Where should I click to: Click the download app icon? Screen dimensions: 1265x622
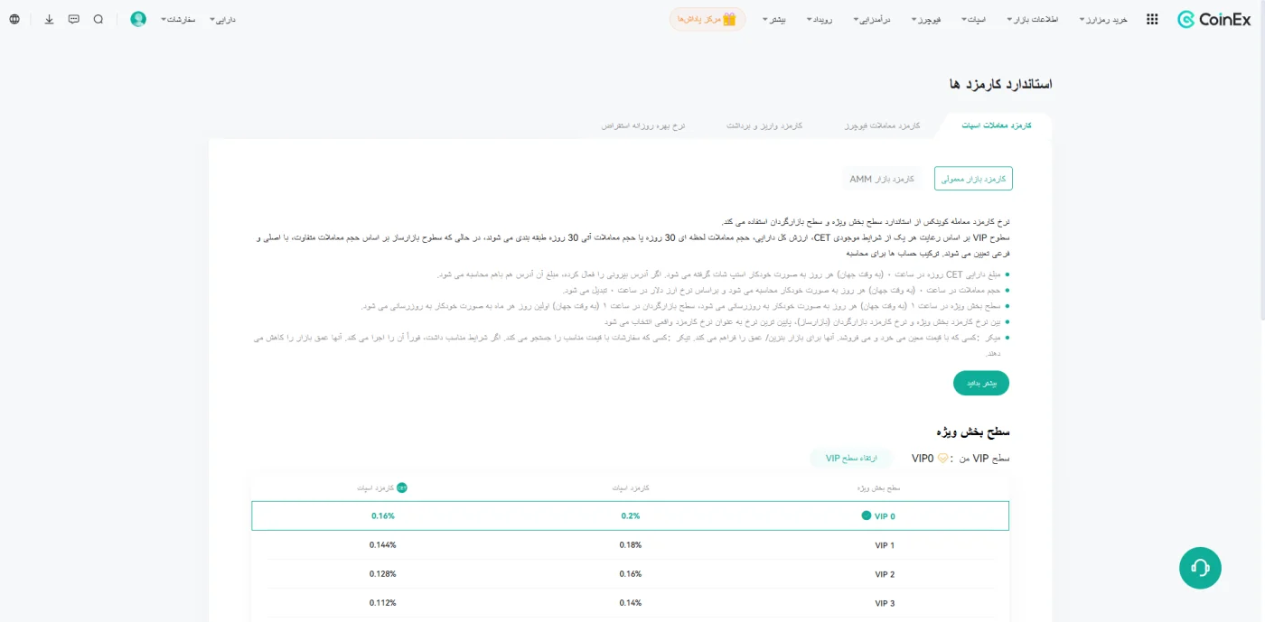pos(49,19)
